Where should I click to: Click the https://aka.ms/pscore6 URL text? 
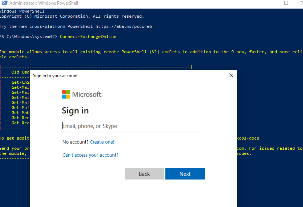(124, 26)
